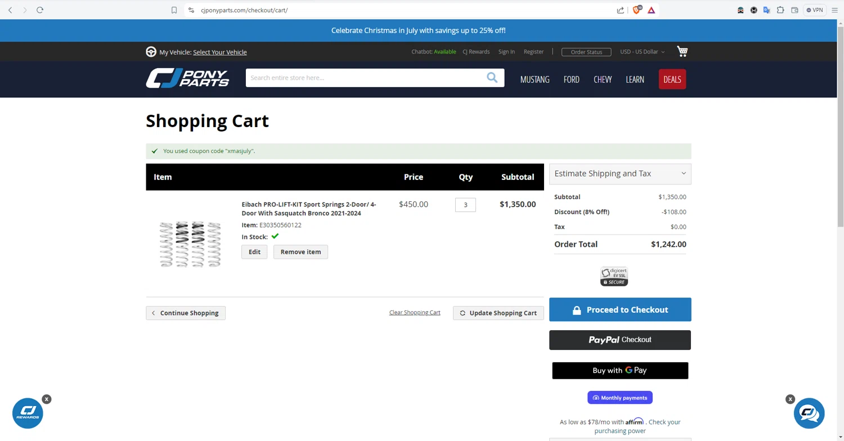Click the Order Status button
This screenshot has height=441, width=844.
click(x=586, y=52)
